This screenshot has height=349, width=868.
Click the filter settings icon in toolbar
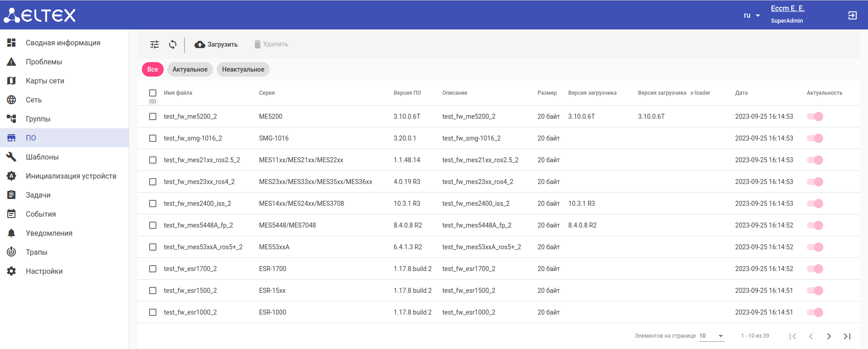[x=155, y=44]
